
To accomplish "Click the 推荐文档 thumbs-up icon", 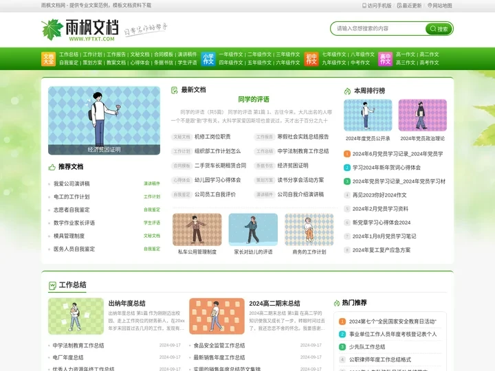I will click(x=52, y=167).
